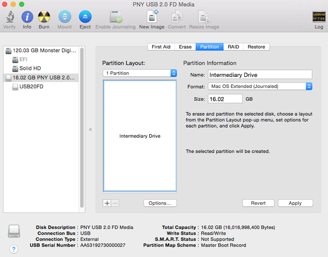
Task: Click the Enable Journaling toolbar icon
Action: [116, 17]
